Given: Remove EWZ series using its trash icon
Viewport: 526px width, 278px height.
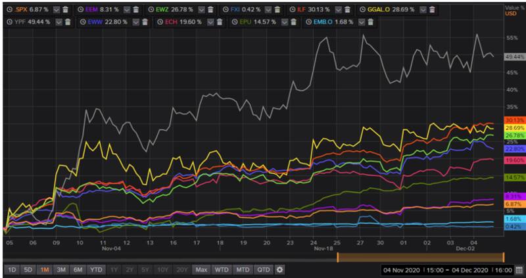Looking at the screenshot, I should (x=208, y=10).
